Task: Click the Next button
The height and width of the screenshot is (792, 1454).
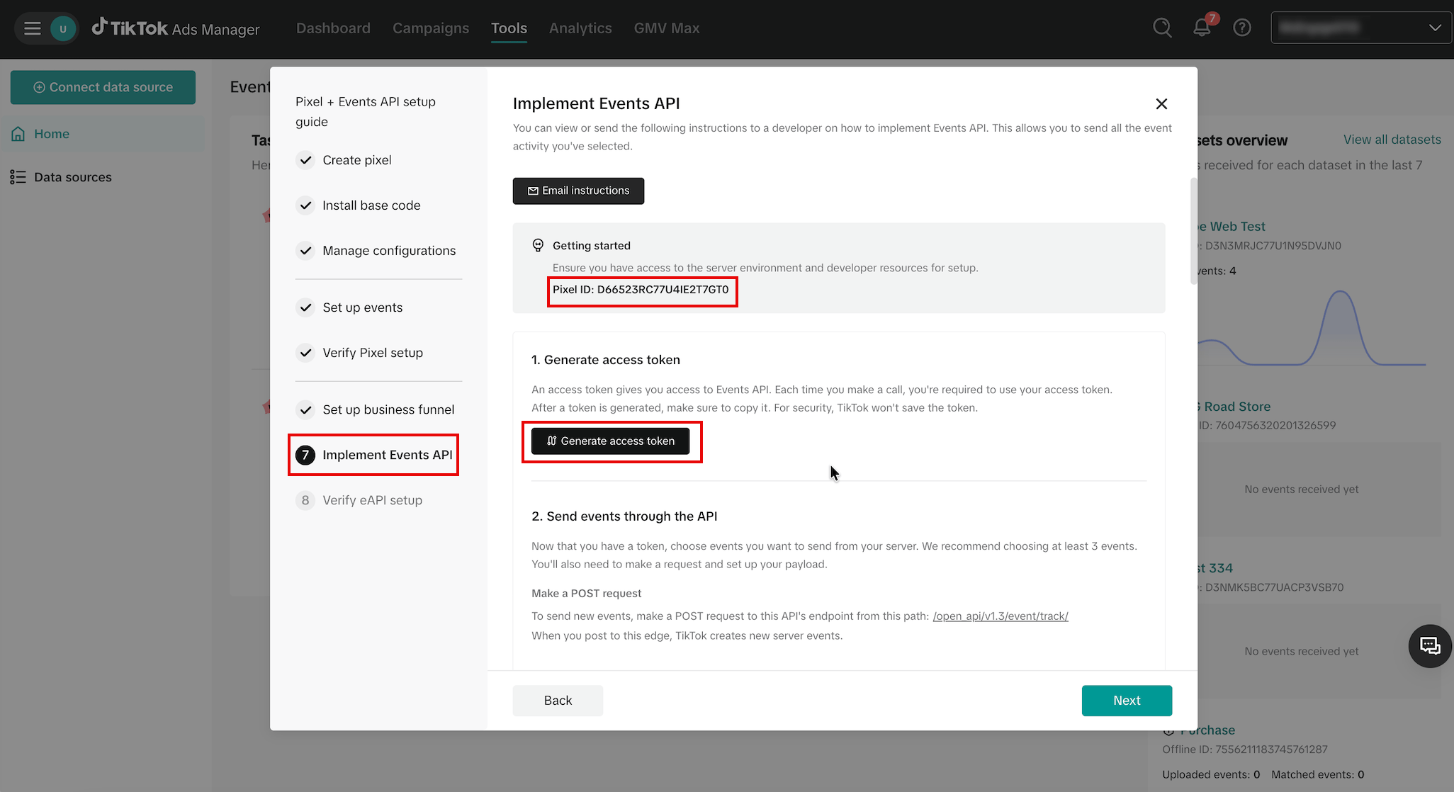Action: click(1127, 701)
